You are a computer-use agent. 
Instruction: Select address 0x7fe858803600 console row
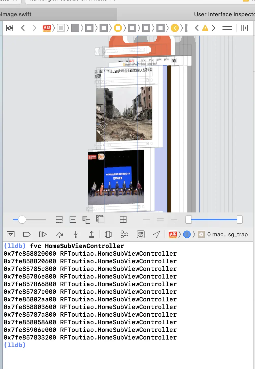point(90,307)
